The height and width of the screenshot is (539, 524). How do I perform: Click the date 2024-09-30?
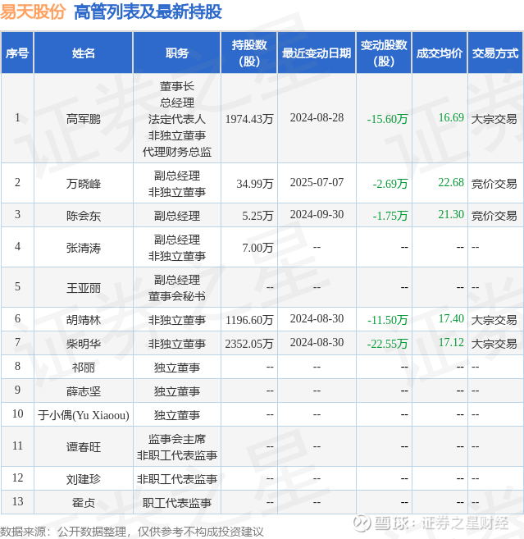click(317, 214)
